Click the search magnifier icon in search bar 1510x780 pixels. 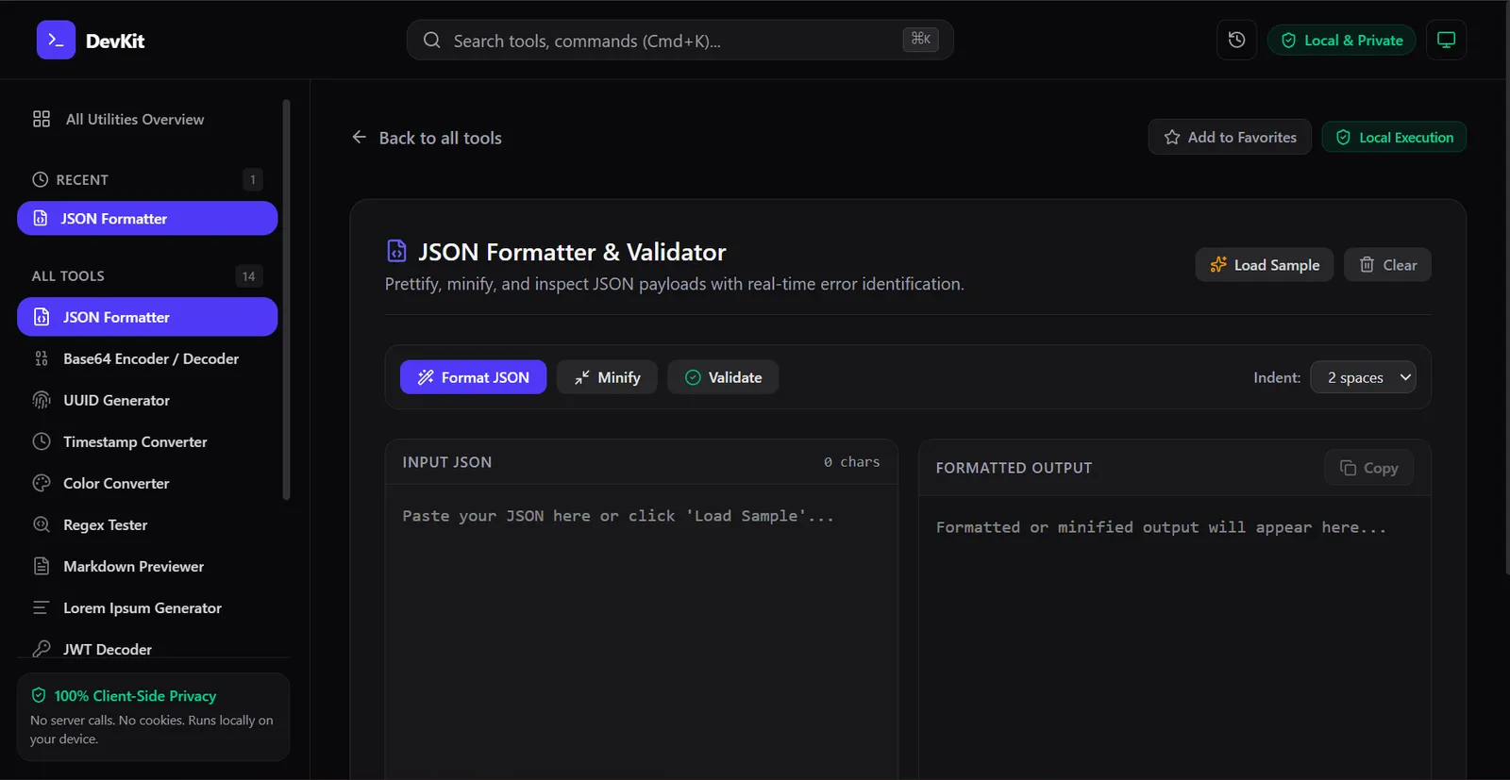click(x=431, y=40)
